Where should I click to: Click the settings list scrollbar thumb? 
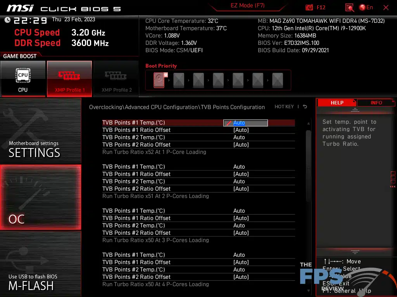coord(308,166)
